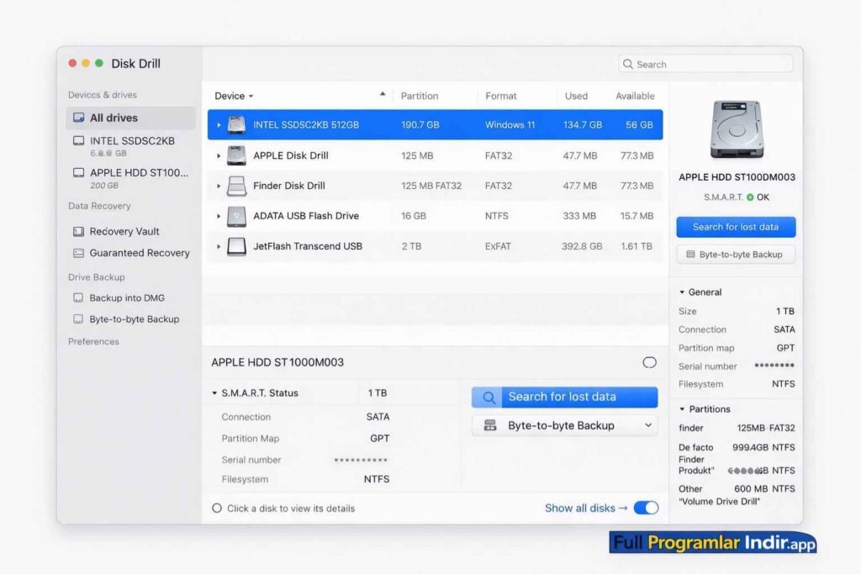Select All drives in the sidebar

pyautogui.click(x=114, y=118)
